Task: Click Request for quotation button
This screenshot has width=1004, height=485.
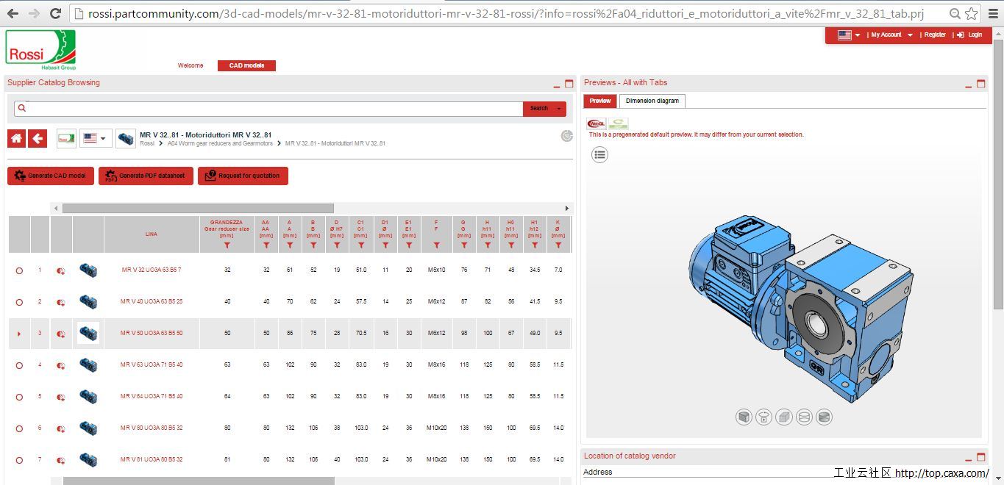Action: click(243, 176)
